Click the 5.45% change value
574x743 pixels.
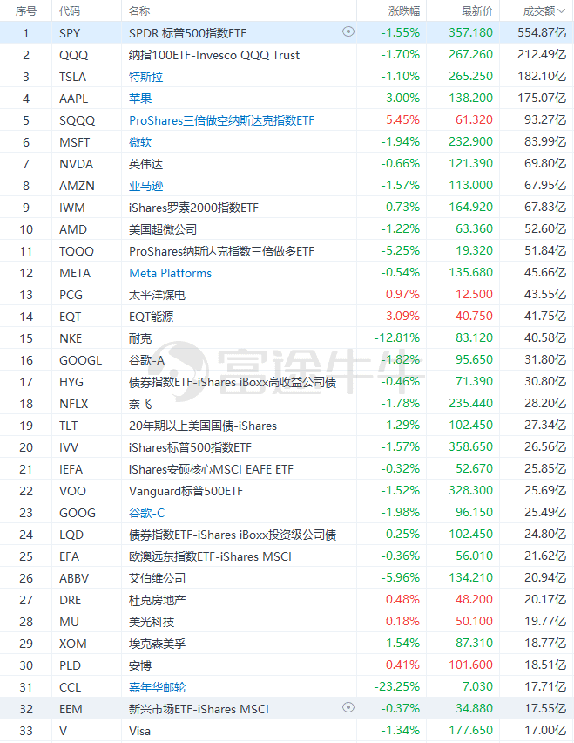[x=402, y=119]
